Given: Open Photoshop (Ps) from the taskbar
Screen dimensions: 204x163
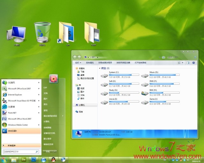Looking at the screenshot, I should 33,159.
